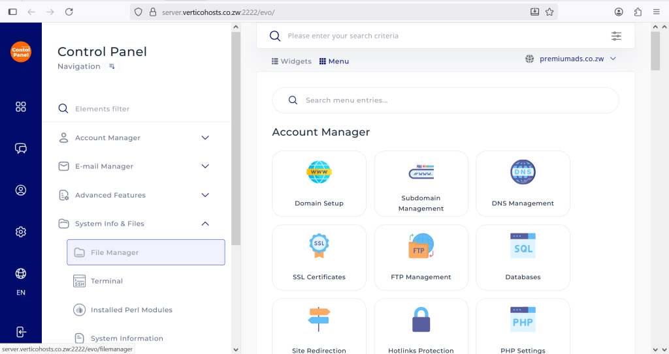
Task: Open FTP Management tile
Action: [x=421, y=257]
